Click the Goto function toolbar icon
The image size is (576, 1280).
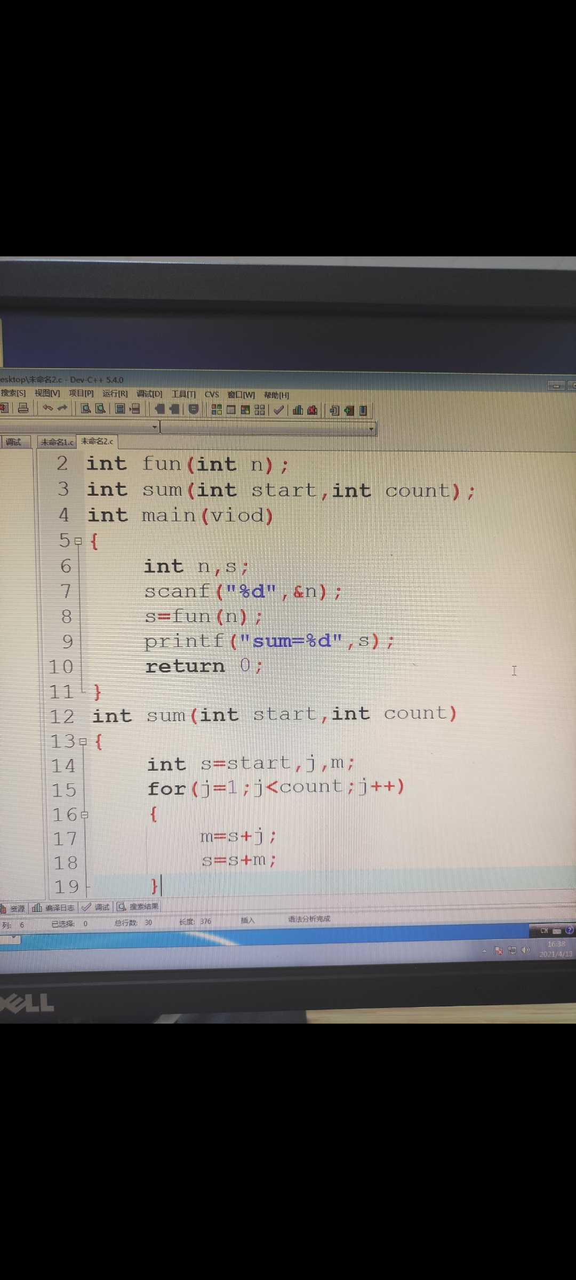click(120, 409)
